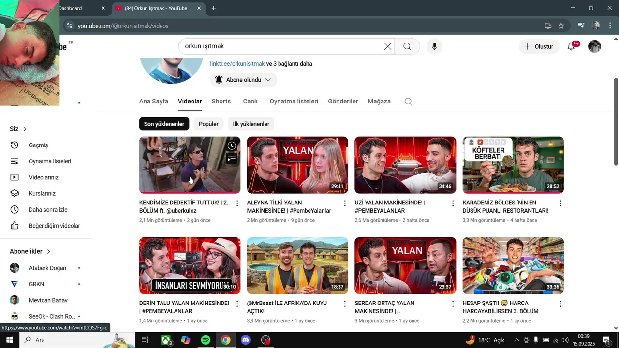Bookmark this page with the star icon
The width and height of the screenshot is (619, 348).
click(x=561, y=26)
